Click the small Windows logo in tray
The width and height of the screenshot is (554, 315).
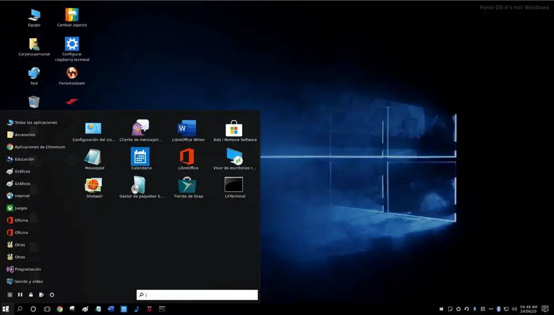tap(442, 309)
